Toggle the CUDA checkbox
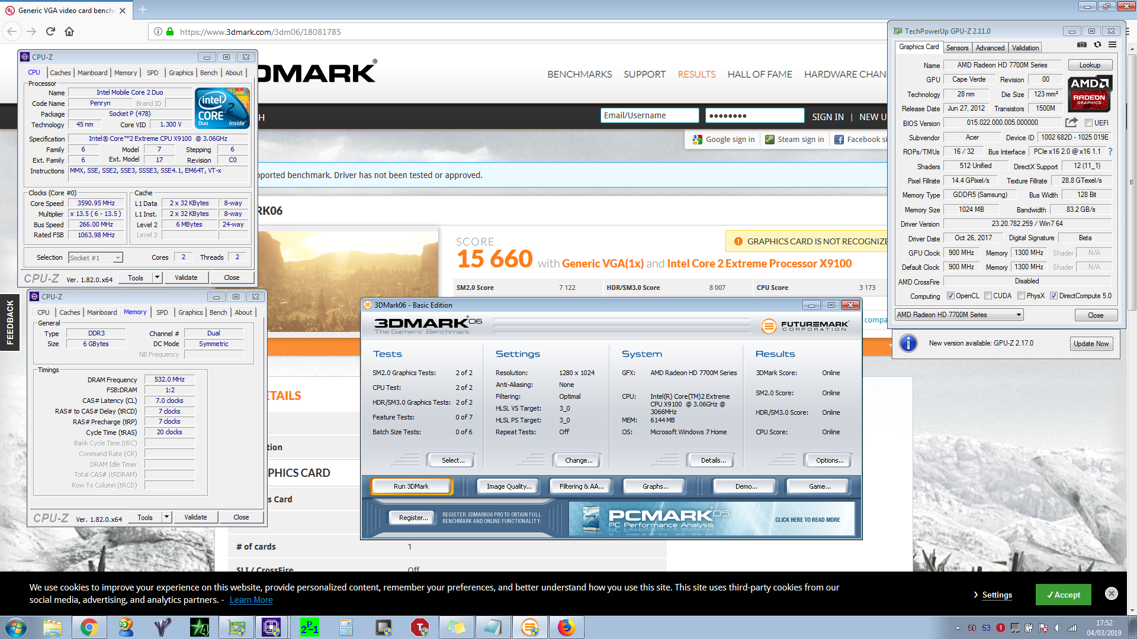The image size is (1137, 639). click(x=988, y=296)
